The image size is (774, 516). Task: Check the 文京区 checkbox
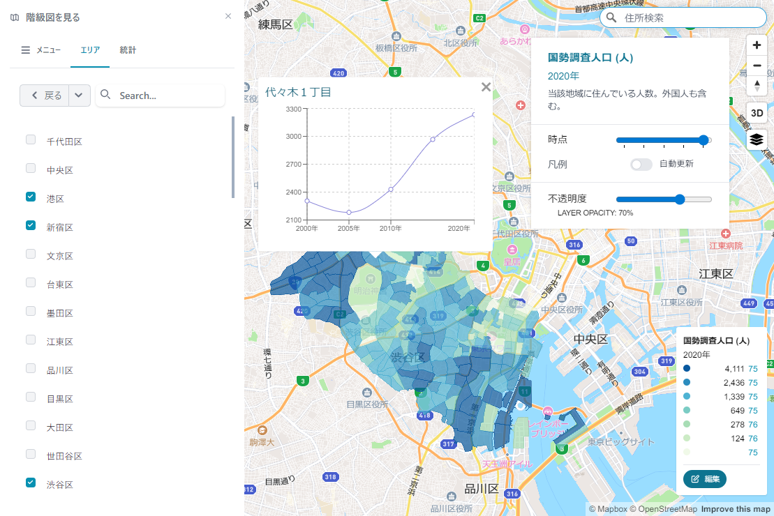click(x=31, y=254)
